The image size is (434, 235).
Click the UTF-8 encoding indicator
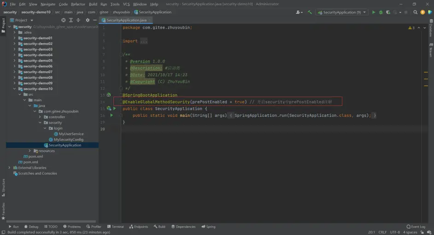(x=394, y=232)
